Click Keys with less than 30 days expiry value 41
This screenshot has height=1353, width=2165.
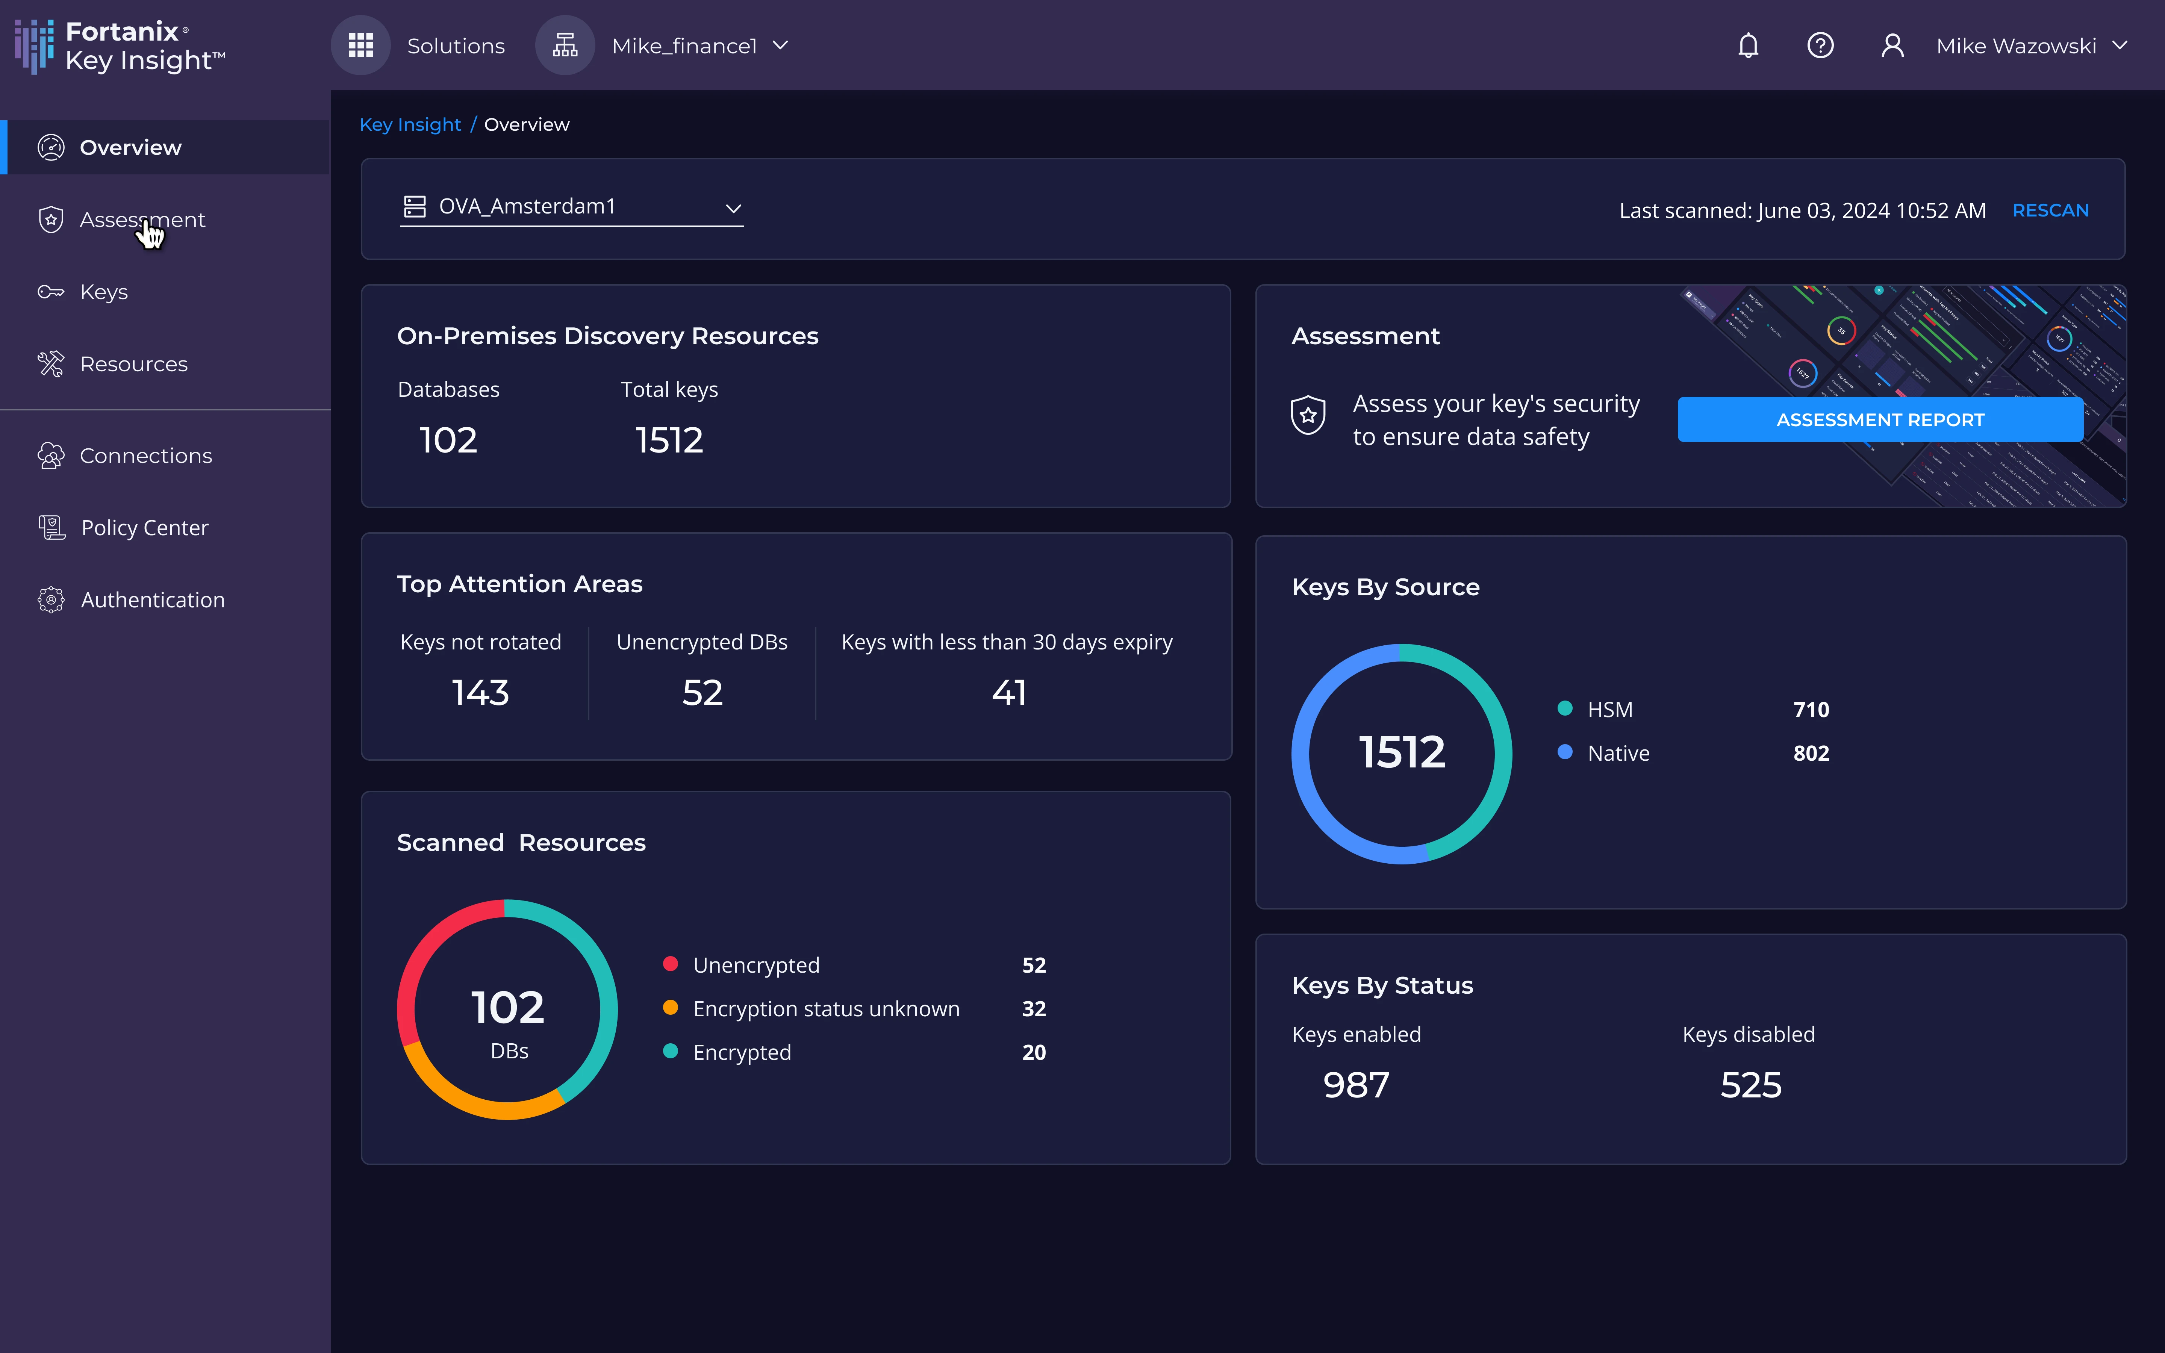[x=1009, y=693]
